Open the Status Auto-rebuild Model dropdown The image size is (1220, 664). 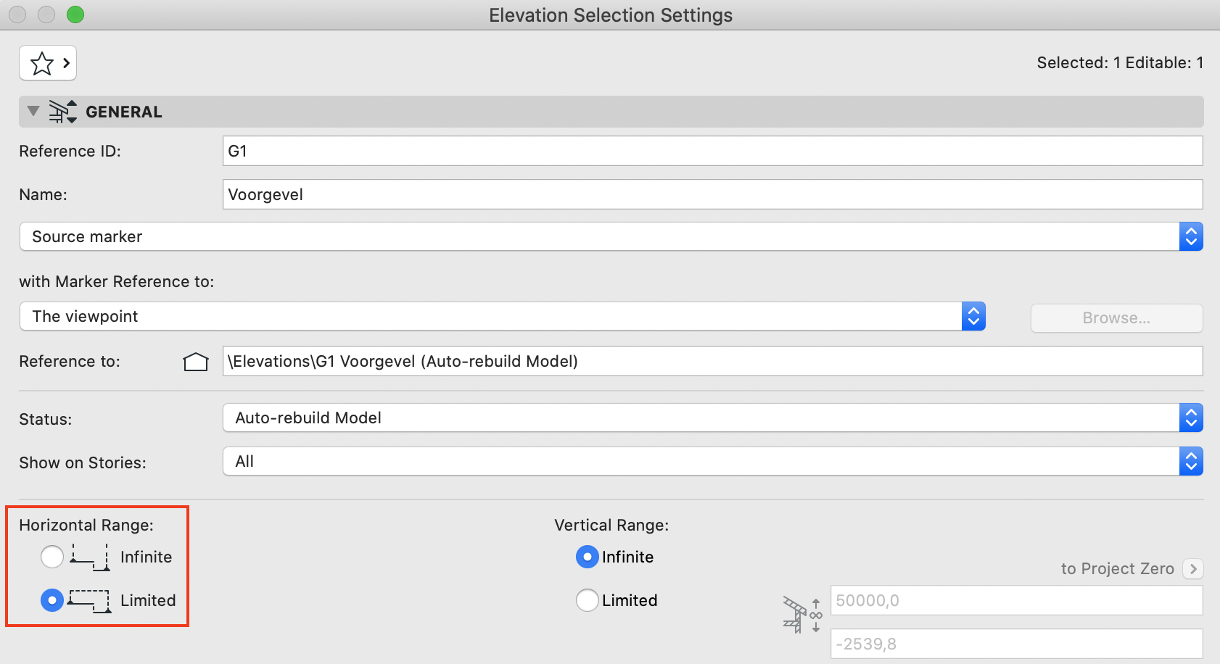click(713, 418)
